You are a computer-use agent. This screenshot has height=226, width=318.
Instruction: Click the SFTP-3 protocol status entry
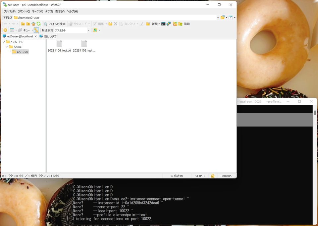pyautogui.click(x=200, y=176)
